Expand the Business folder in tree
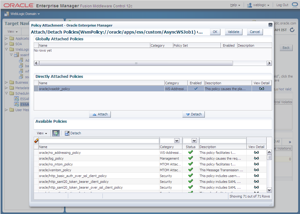Screen dimensions: 300x214 point(6,82)
